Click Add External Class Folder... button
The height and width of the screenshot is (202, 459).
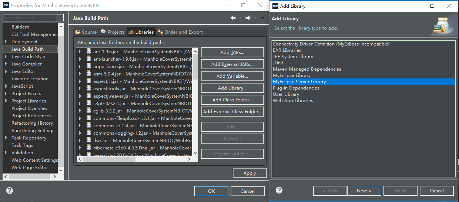pyautogui.click(x=232, y=112)
